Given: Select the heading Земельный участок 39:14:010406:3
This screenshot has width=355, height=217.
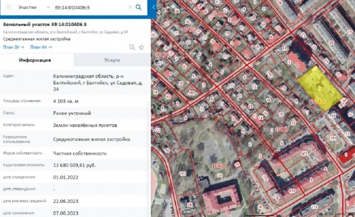Looking at the screenshot, I should [x=45, y=24].
